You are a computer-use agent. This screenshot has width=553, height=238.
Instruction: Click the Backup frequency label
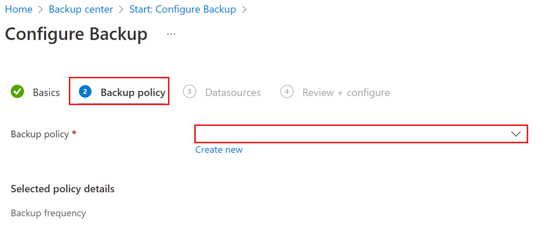(48, 213)
